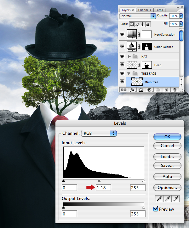Image resolution: width=189 pixels, height=228 pixels.
Task: Click the midtone input field 1.18
Action: click(x=103, y=188)
